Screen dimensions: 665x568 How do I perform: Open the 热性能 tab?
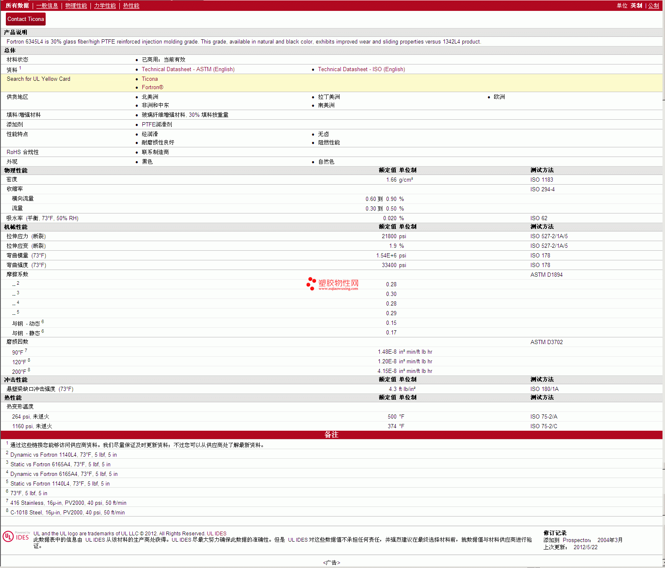tap(131, 5)
